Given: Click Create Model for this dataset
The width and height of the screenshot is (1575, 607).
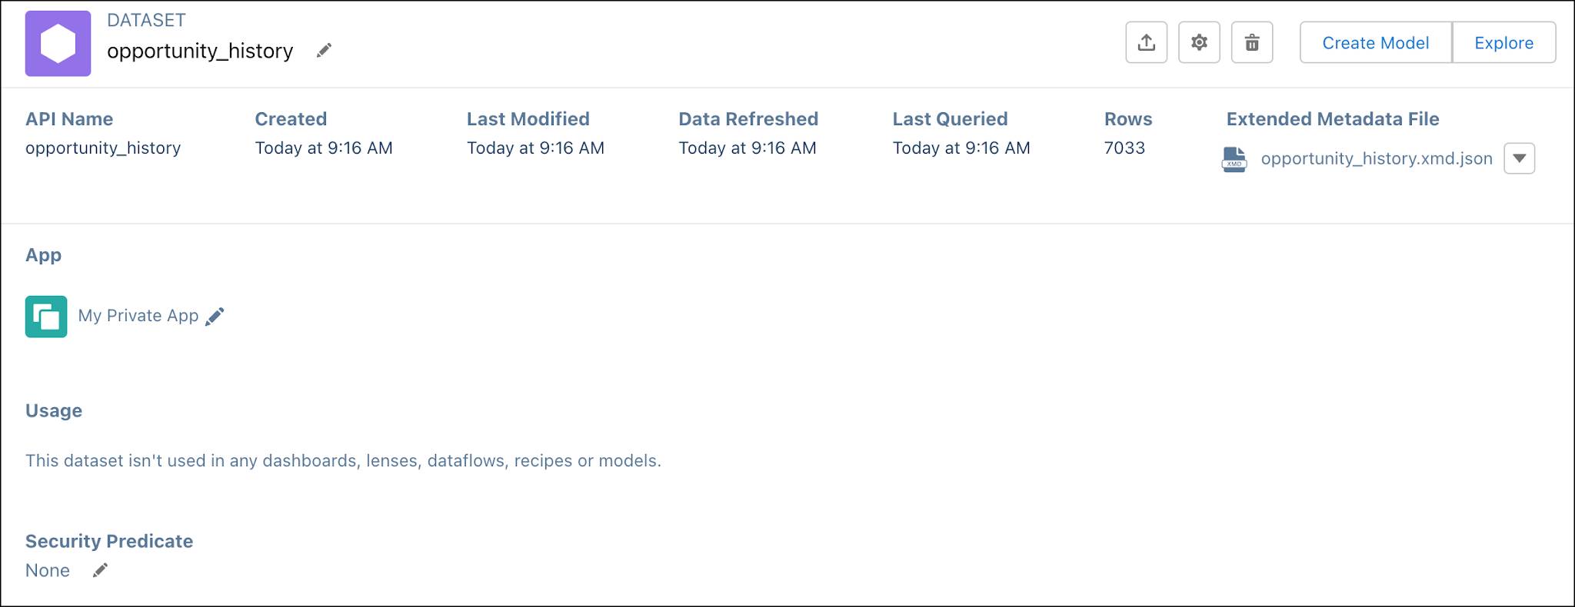Looking at the screenshot, I should 1374,43.
